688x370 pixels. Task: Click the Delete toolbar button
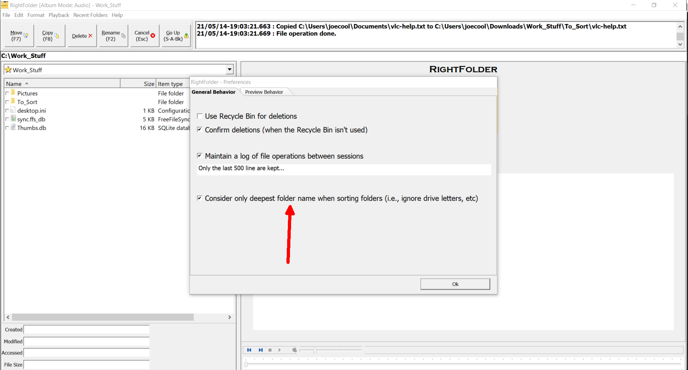pyautogui.click(x=82, y=36)
